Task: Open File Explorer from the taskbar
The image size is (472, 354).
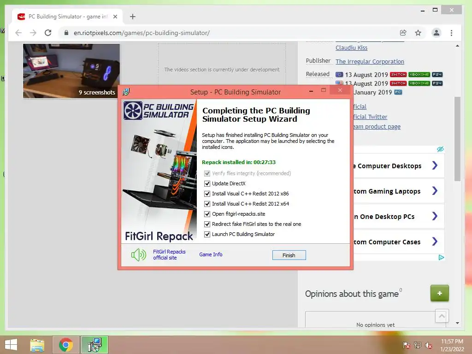Action: tap(37, 345)
